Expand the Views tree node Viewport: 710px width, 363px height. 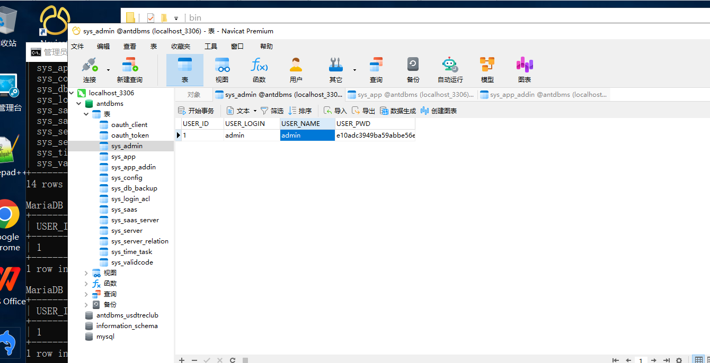pyautogui.click(x=86, y=273)
